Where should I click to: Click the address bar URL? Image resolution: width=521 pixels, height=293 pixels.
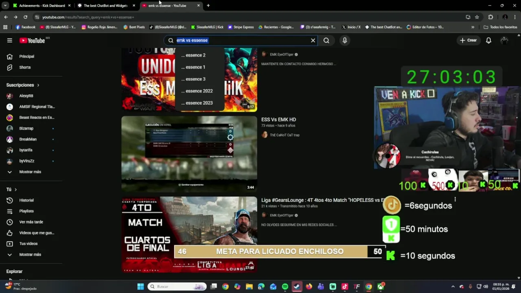coord(88,17)
